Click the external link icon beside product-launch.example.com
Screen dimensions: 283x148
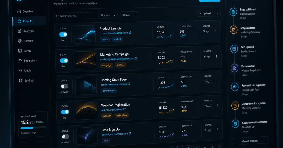(130, 33)
